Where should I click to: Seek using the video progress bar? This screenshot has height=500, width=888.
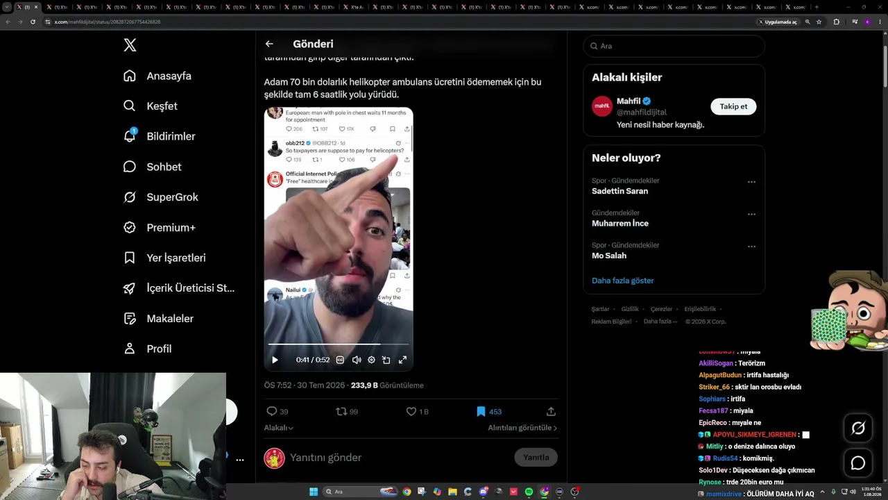(x=339, y=344)
